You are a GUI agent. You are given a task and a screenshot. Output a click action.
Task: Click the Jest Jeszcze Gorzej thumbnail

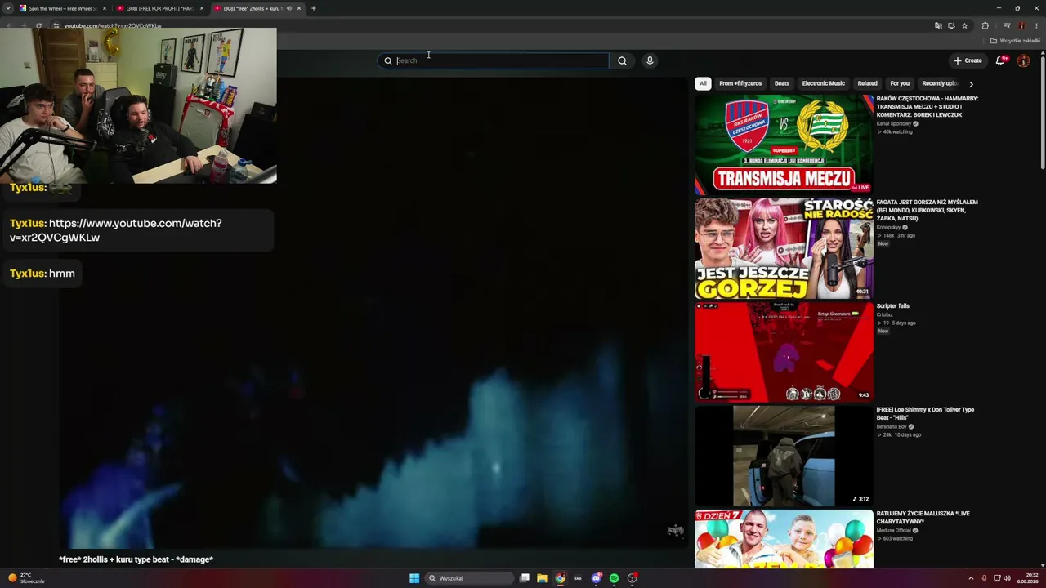(x=784, y=248)
